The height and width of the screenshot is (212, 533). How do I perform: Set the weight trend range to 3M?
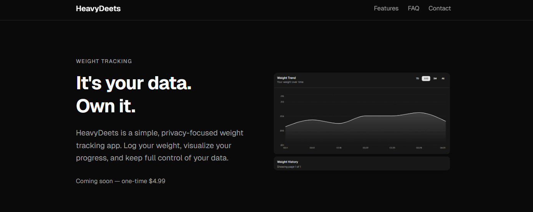click(x=435, y=78)
